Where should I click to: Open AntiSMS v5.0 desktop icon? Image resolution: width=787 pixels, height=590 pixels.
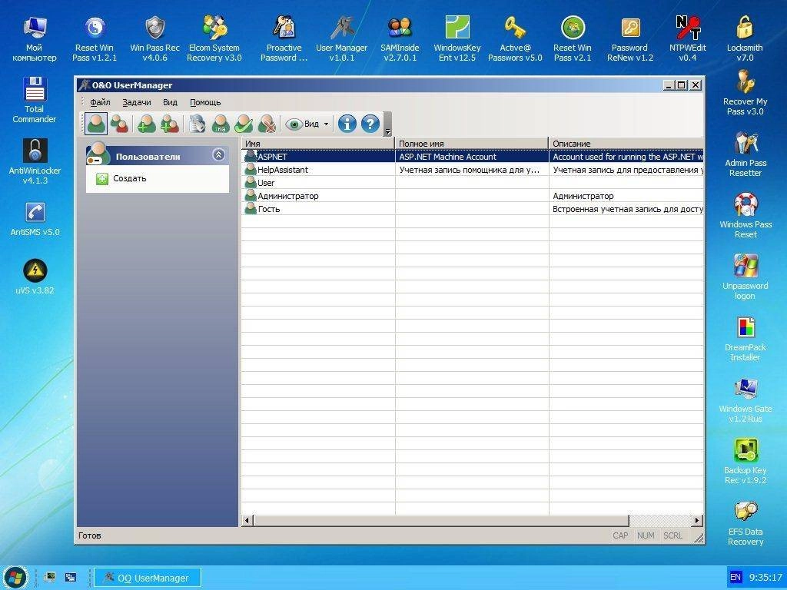pyautogui.click(x=35, y=219)
